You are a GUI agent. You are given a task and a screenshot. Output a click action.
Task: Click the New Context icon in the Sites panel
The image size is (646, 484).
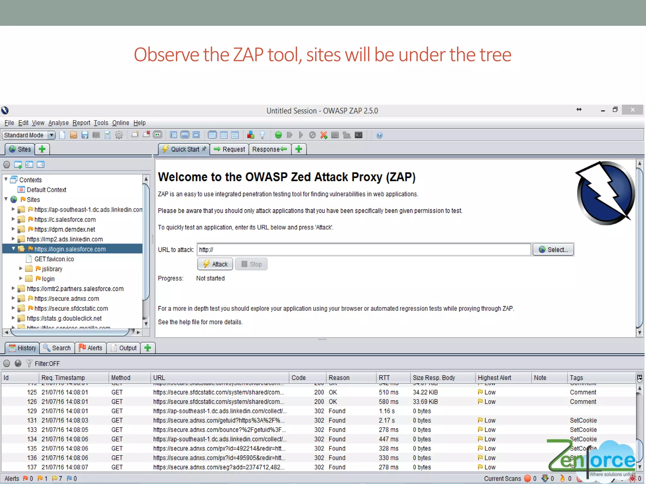coord(18,164)
